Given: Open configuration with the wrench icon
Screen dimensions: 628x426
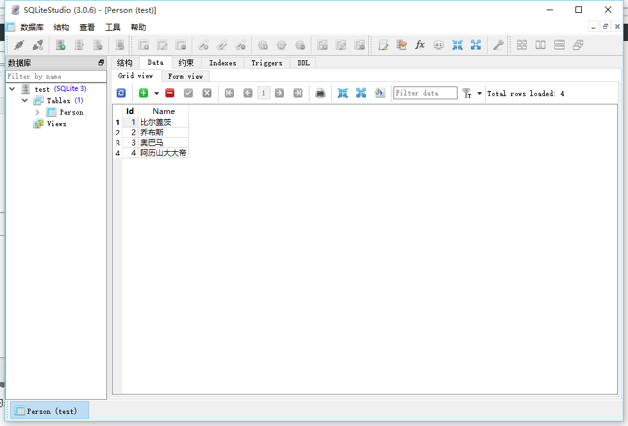Looking at the screenshot, I should click(499, 45).
